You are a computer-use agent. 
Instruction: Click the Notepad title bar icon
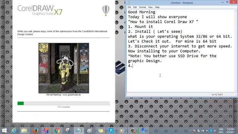pos(129,3)
